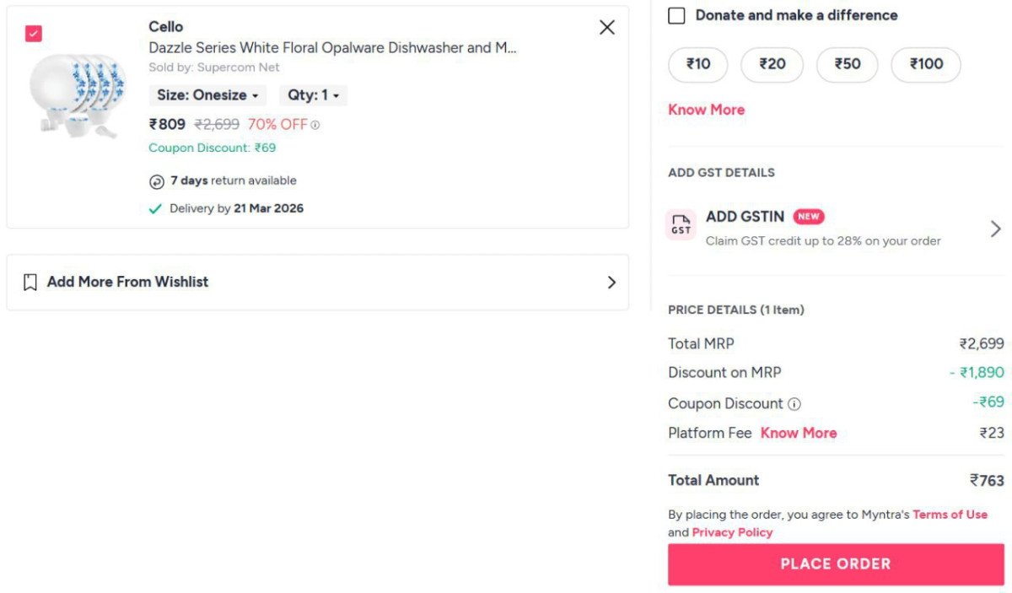1012x593 pixels.
Task: Click the PLACE ORDER button
Action: click(x=836, y=563)
